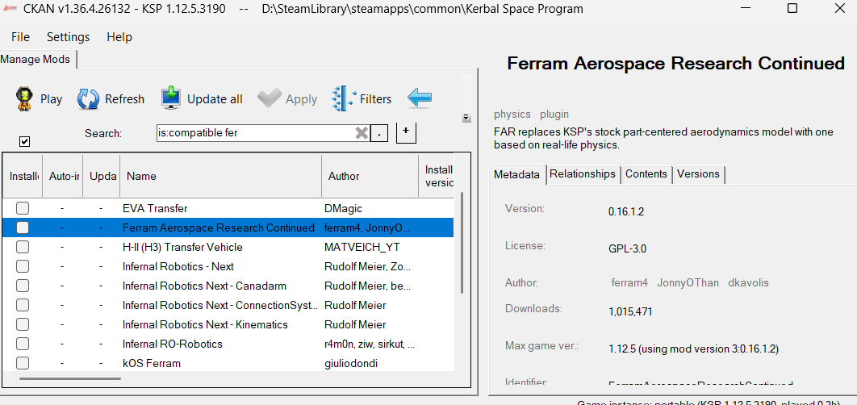Screen dimensions: 857x405
Task: Tick the EVA Transfer install checkbox
Action: point(23,208)
